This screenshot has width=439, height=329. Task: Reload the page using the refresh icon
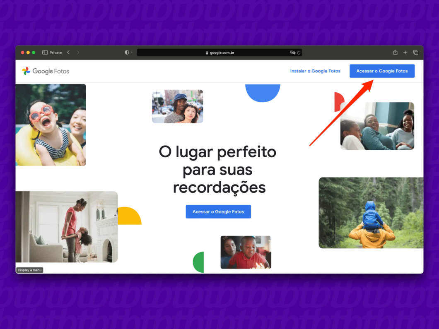[x=298, y=53]
